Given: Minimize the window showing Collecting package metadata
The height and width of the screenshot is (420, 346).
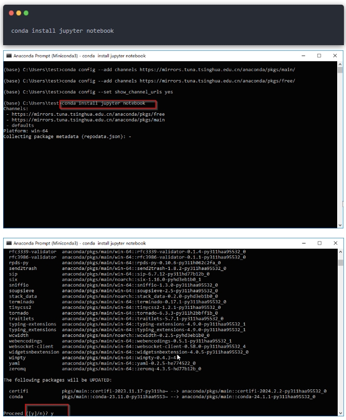Looking at the screenshot, I should coord(303,56).
